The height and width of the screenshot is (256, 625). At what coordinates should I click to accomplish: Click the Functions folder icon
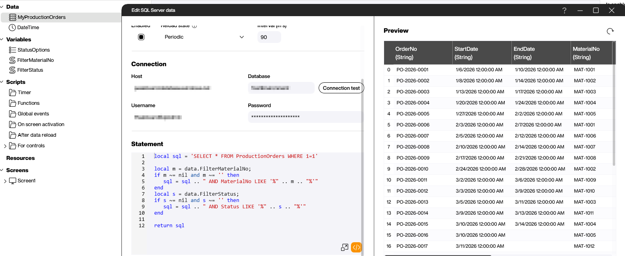pos(13,103)
